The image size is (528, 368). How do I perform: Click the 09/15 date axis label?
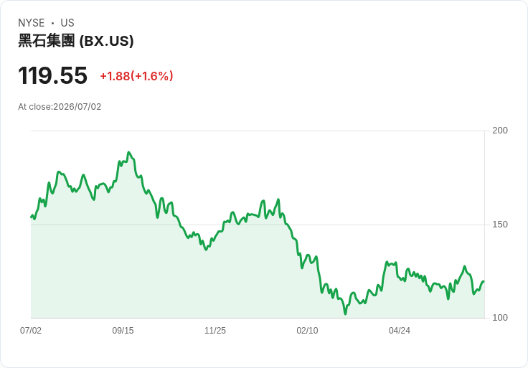(x=123, y=331)
